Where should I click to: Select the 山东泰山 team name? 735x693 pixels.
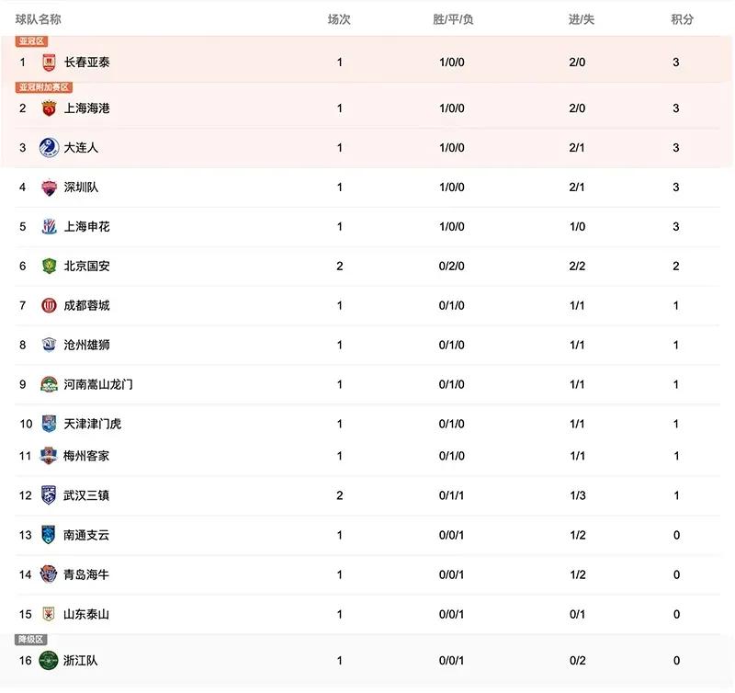[86, 614]
